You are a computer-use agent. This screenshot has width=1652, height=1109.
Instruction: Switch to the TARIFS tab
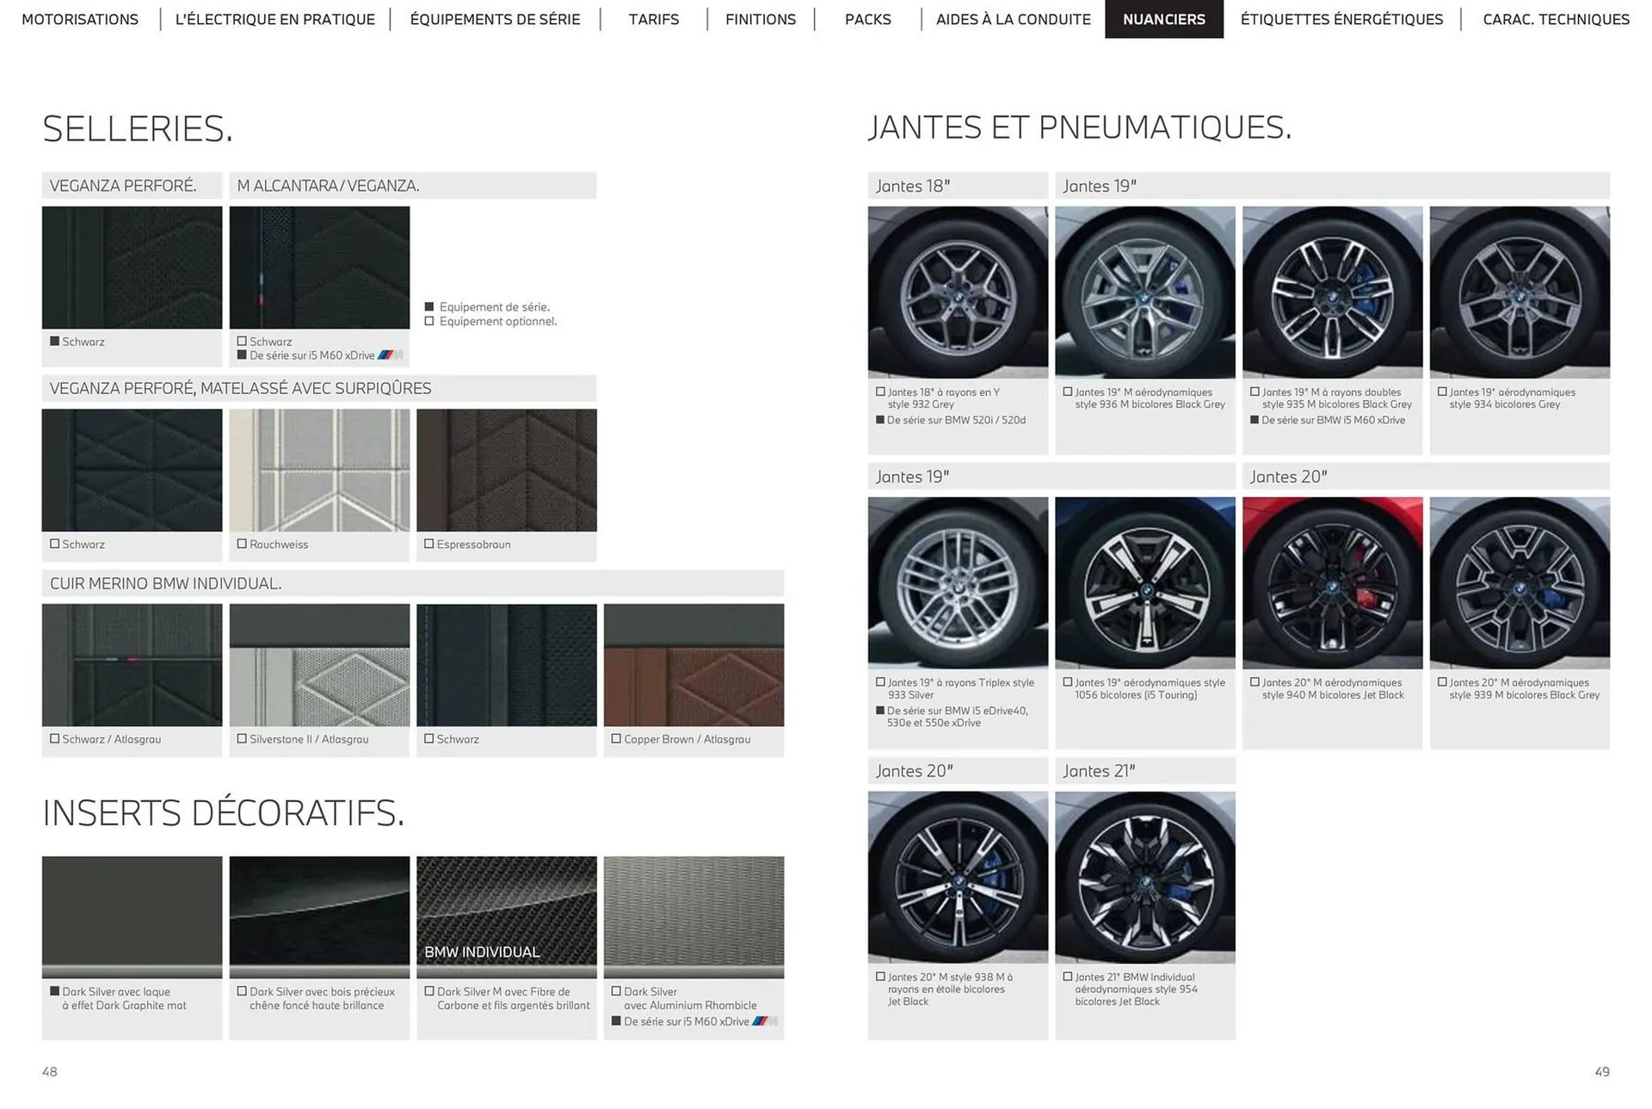point(654,19)
